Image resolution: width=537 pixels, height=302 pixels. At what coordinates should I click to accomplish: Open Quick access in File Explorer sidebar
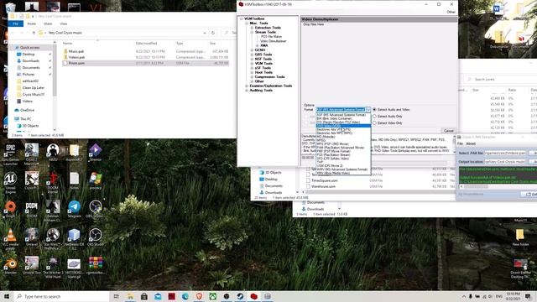[29, 48]
